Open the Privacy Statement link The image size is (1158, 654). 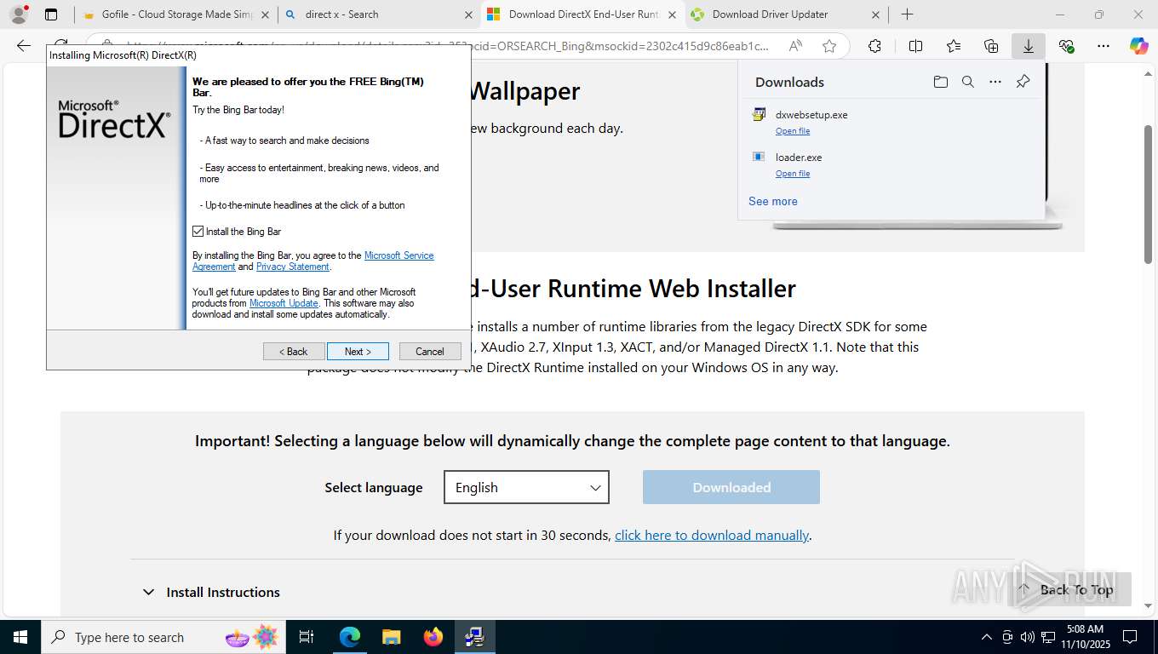[x=292, y=267]
